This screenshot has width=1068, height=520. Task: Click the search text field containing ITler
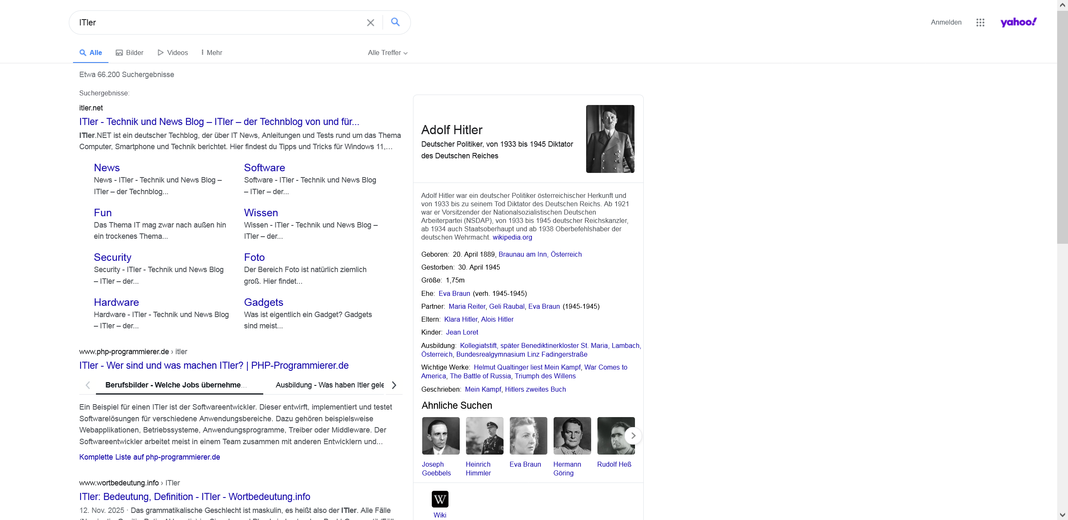pos(219,22)
